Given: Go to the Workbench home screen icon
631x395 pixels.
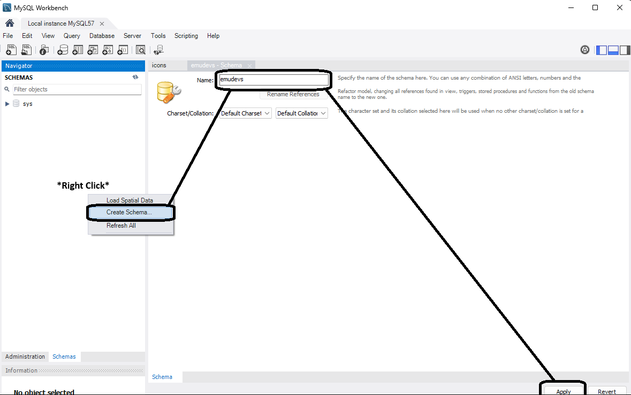Looking at the screenshot, I should [x=10, y=24].
